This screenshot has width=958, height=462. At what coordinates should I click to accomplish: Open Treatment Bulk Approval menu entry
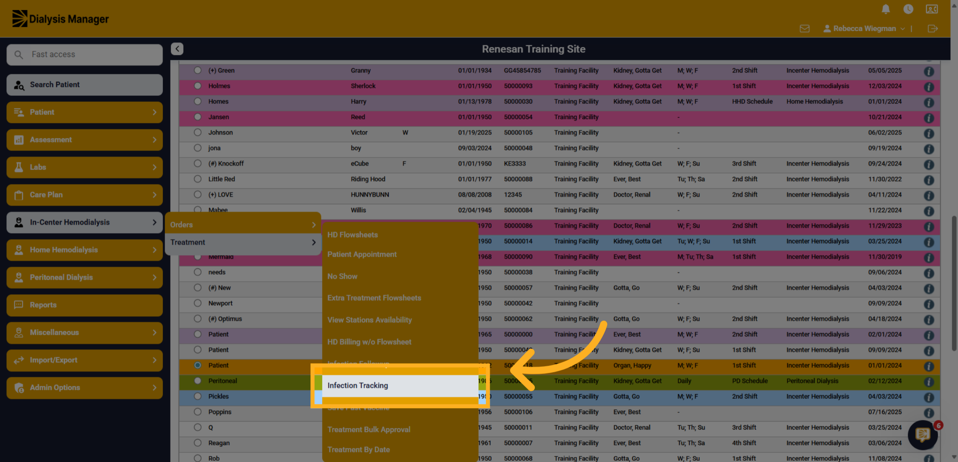pyautogui.click(x=369, y=429)
